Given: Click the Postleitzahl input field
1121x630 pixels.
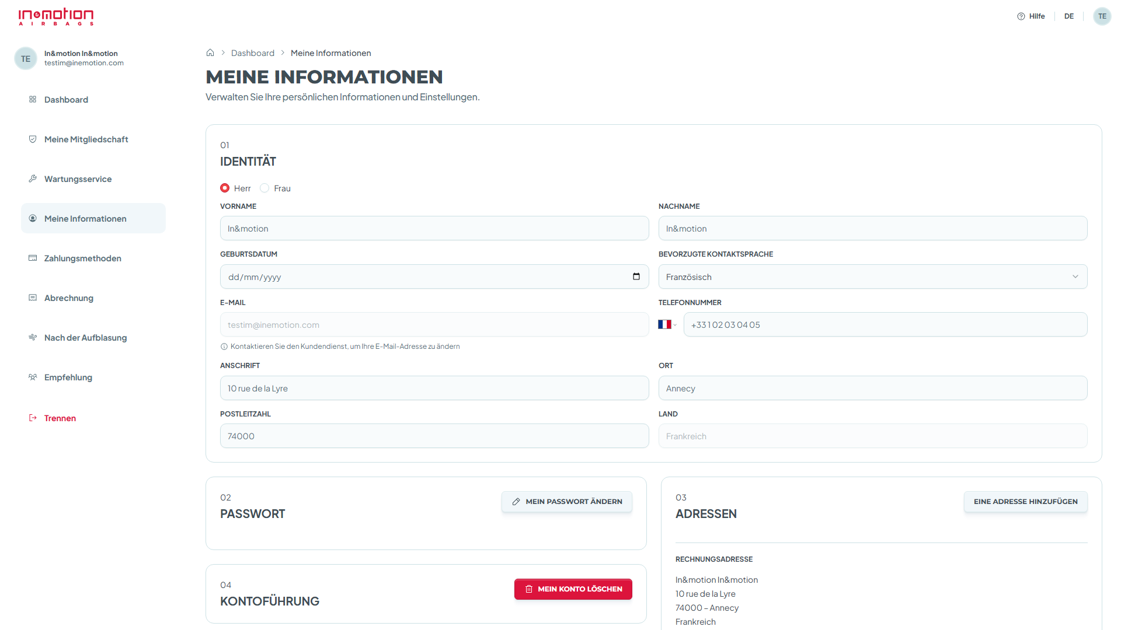Looking at the screenshot, I should coord(434,436).
